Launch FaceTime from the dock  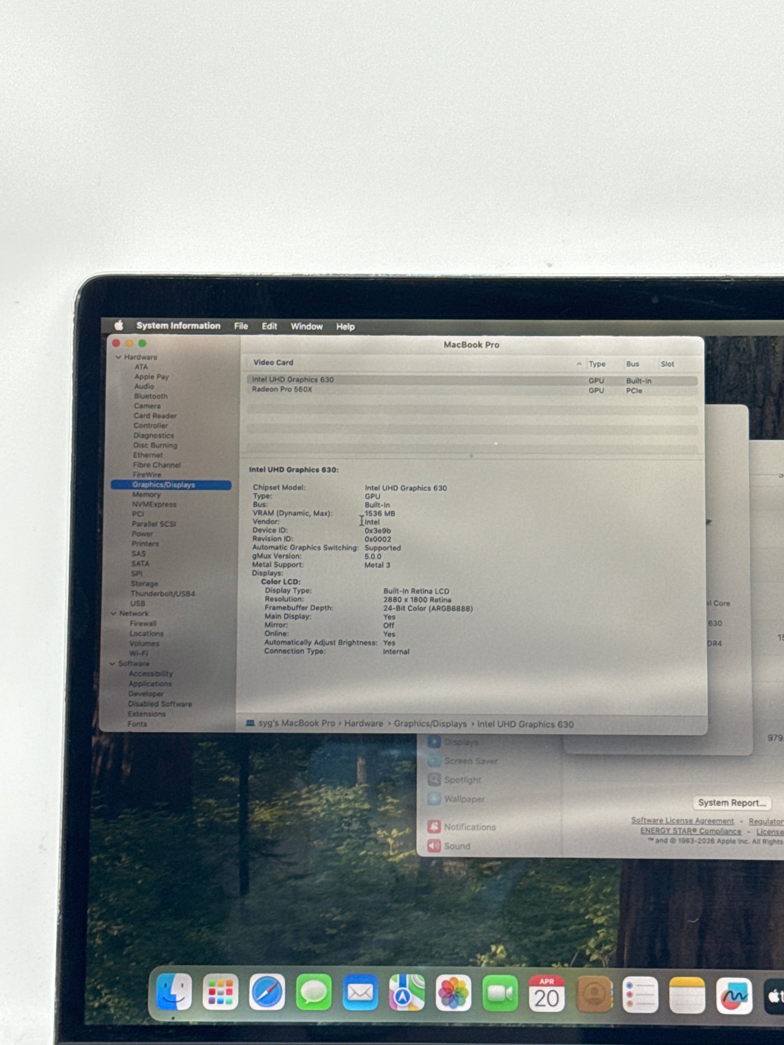pos(500,993)
